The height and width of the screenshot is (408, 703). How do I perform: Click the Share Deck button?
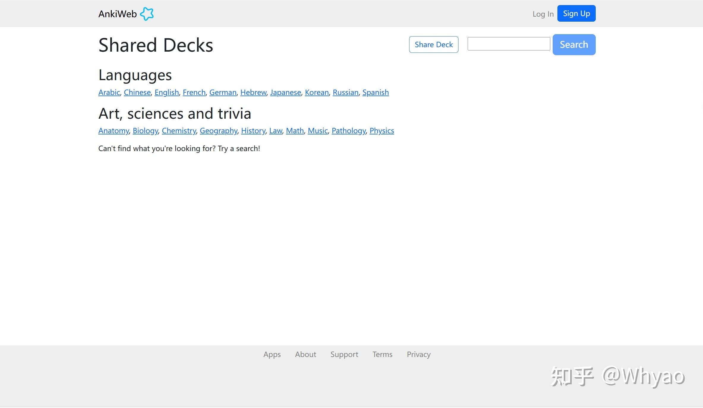pyautogui.click(x=434, y=45)
